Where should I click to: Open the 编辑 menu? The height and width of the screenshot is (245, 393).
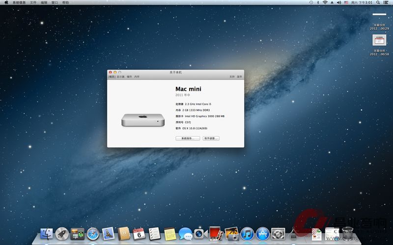tap(44, 2)
